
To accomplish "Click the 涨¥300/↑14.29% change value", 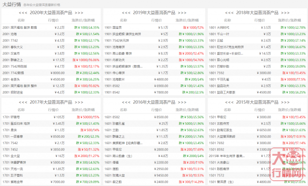I will click(191, 182).
